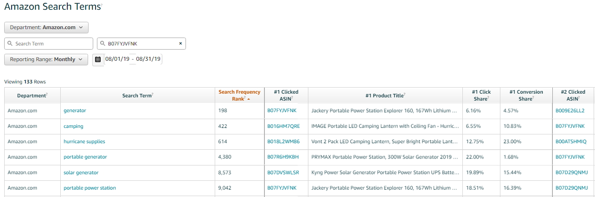
Task: Focus the ASIN field containing B07FYJVFNK
Action: coord(141,44)
